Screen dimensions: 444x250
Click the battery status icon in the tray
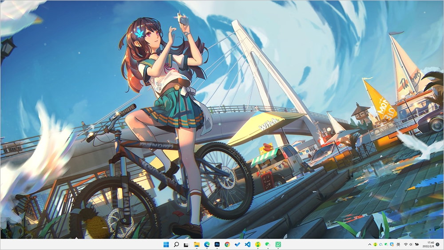click(x=417, y=244)
